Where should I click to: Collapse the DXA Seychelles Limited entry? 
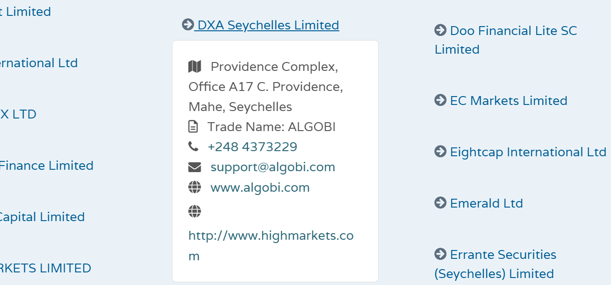[260, 25]
